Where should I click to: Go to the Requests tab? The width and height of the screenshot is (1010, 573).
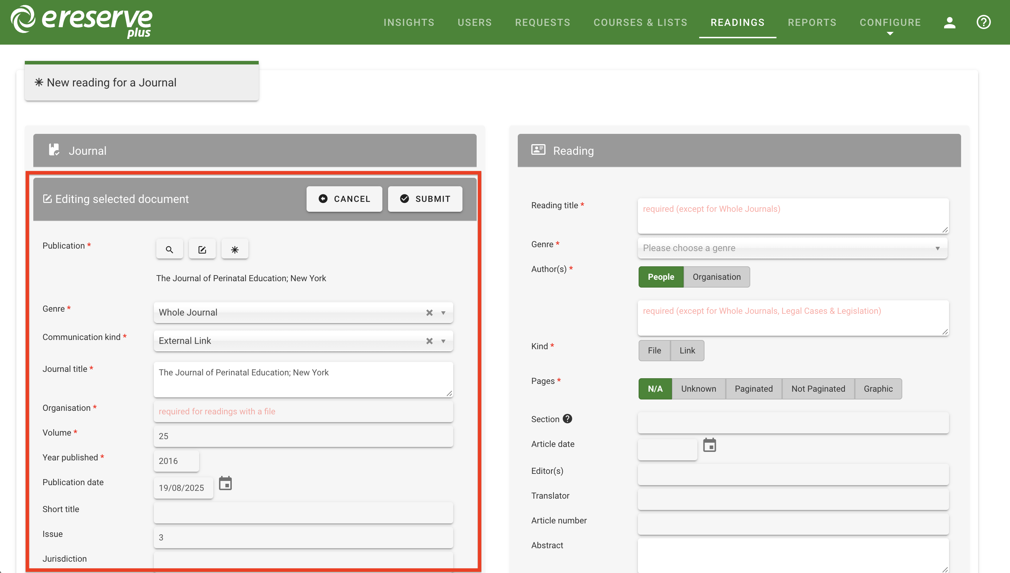[x=543, y=22]
